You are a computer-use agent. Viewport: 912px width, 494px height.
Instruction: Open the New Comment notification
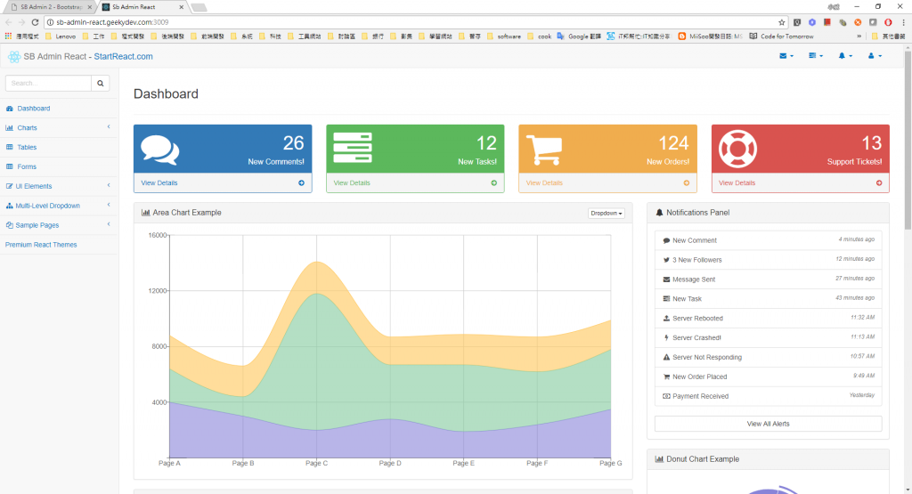(x=768, y=240)
